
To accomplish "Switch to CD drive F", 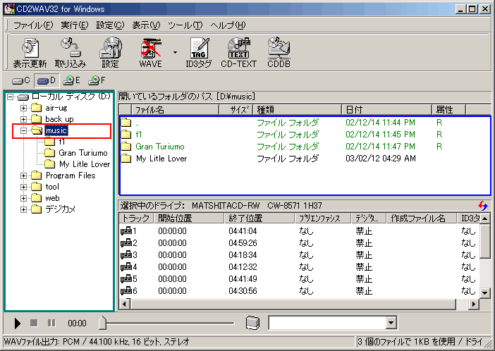I will 97,81.
